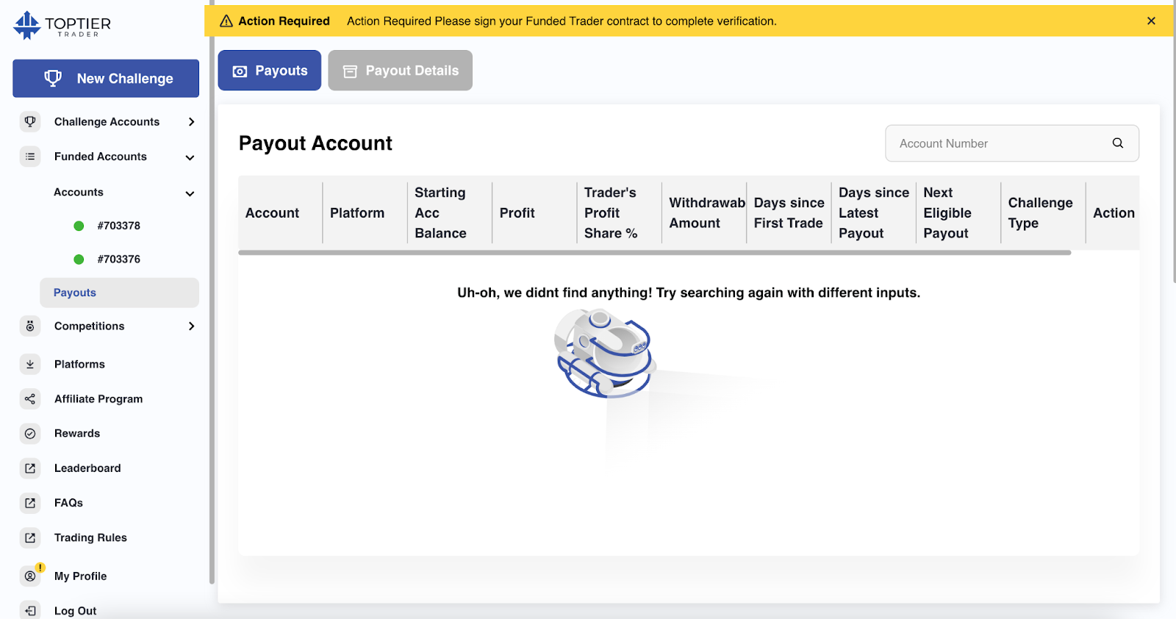Switch to the Payout Details tab
The image size is (1176, 619).
[x=401, y=71]
